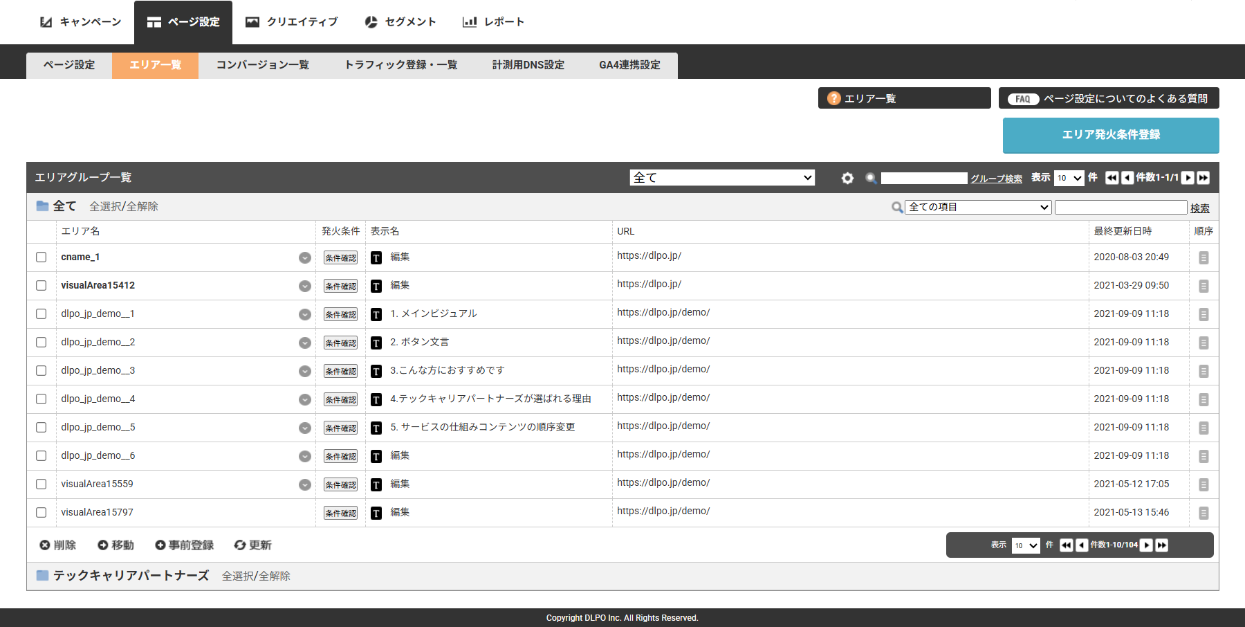Open the レポート top menu

493,22
